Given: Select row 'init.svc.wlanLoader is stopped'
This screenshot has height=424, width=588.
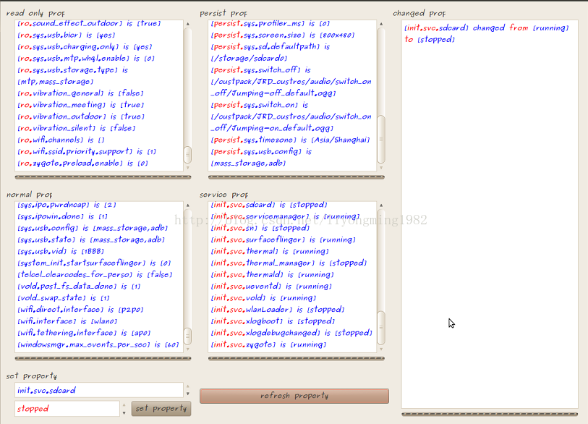Looking at the screenshot, I should (278, 310).
